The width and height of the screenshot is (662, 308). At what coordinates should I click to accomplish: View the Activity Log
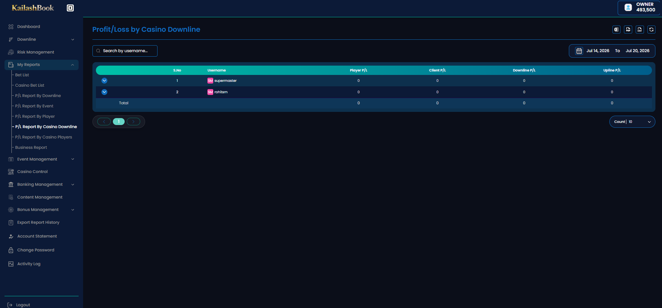(x=29, y=264)
